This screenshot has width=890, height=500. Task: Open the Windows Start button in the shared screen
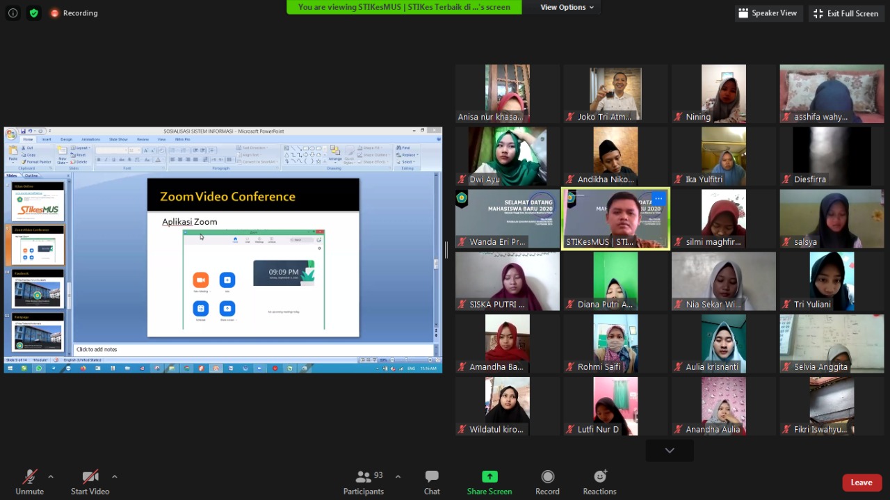click(x=9, y=368)
